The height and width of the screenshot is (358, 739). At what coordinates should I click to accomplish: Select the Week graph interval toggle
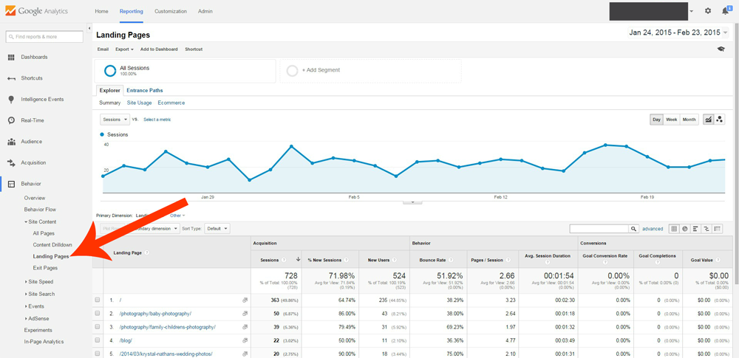pos(672,120)
